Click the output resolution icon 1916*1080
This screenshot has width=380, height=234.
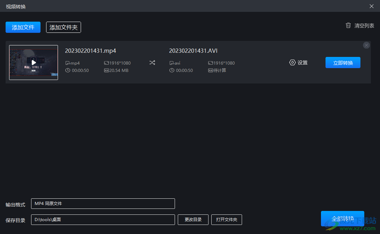coord(210,63)
